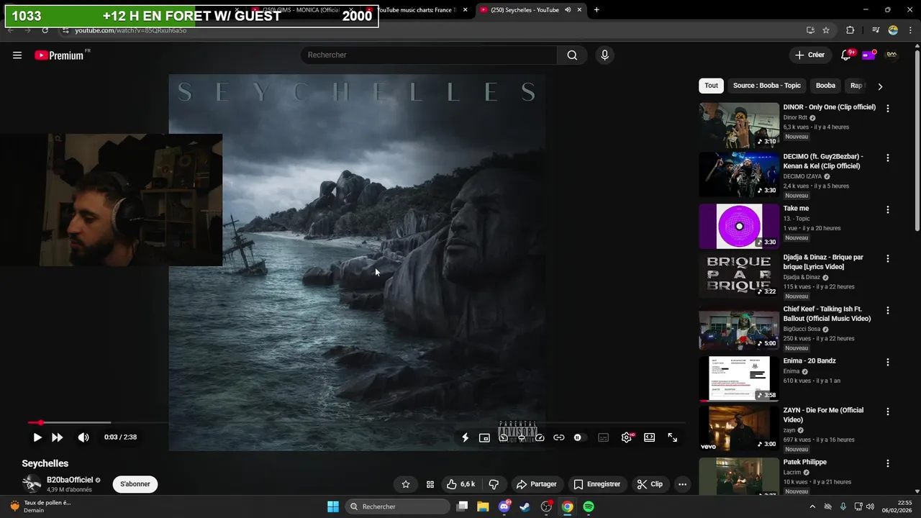Open ZAYN - Die For Me title

823,415
